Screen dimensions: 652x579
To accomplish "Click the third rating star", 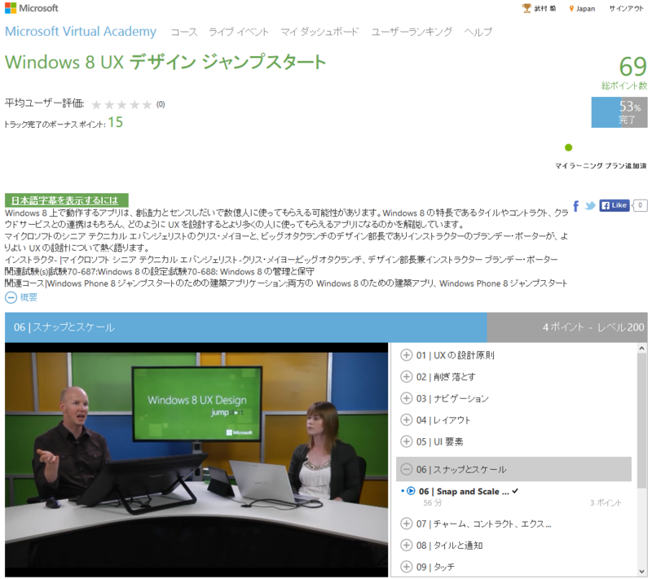I will [x=121, y=105].
